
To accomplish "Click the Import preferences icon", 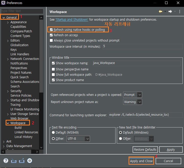I will pyautogui.click(x=14, y=161).
